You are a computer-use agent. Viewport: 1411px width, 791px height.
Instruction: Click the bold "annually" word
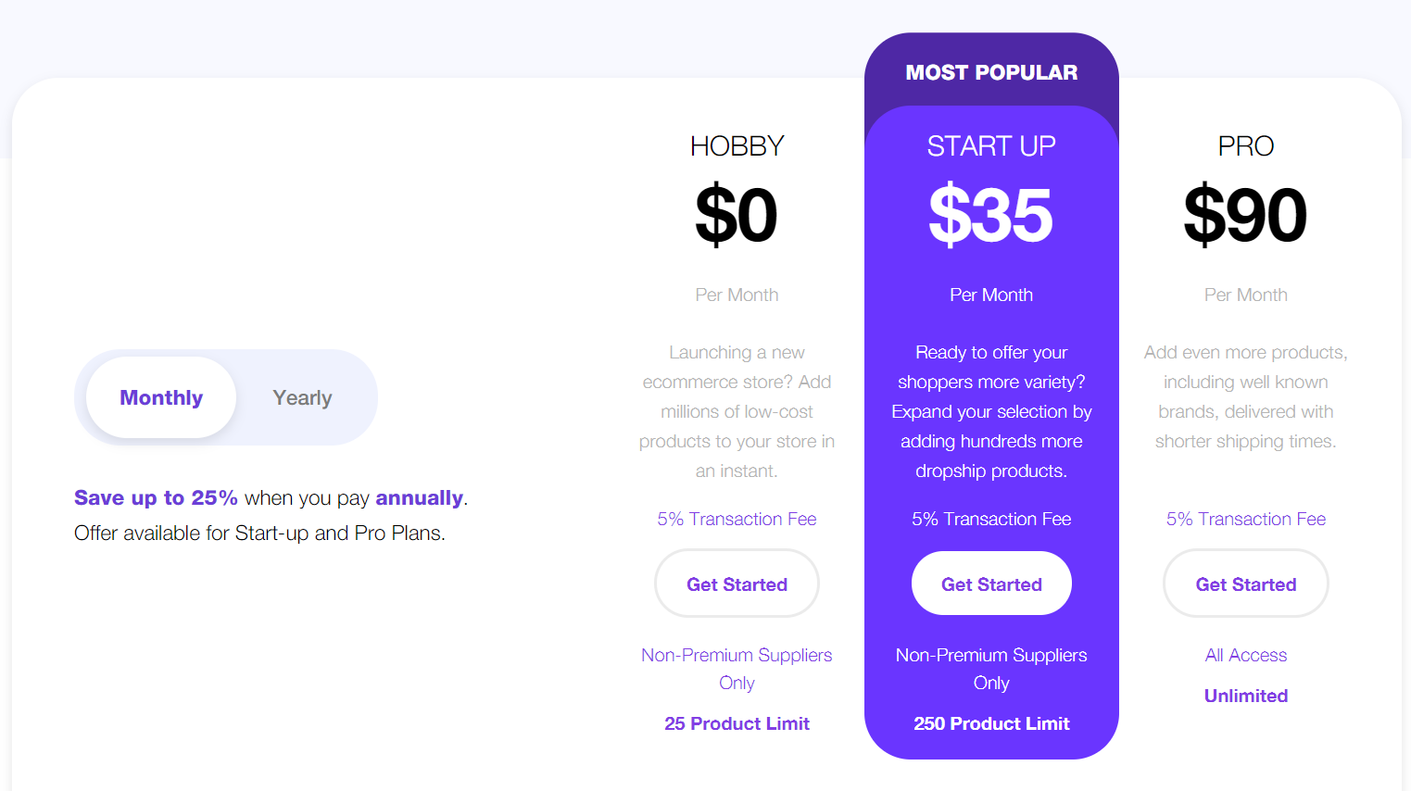pos(419,498)
